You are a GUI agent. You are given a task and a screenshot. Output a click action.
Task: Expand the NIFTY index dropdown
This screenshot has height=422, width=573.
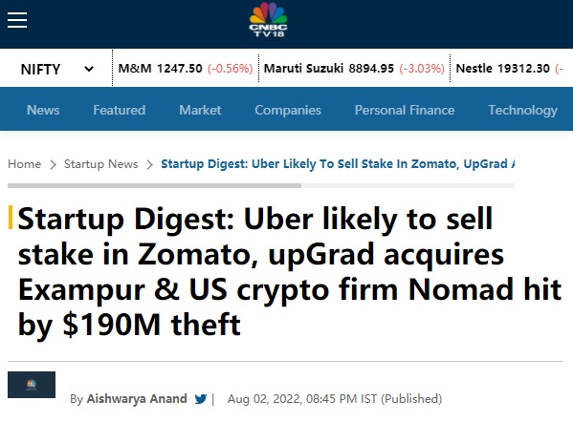(x=56, y=69)
